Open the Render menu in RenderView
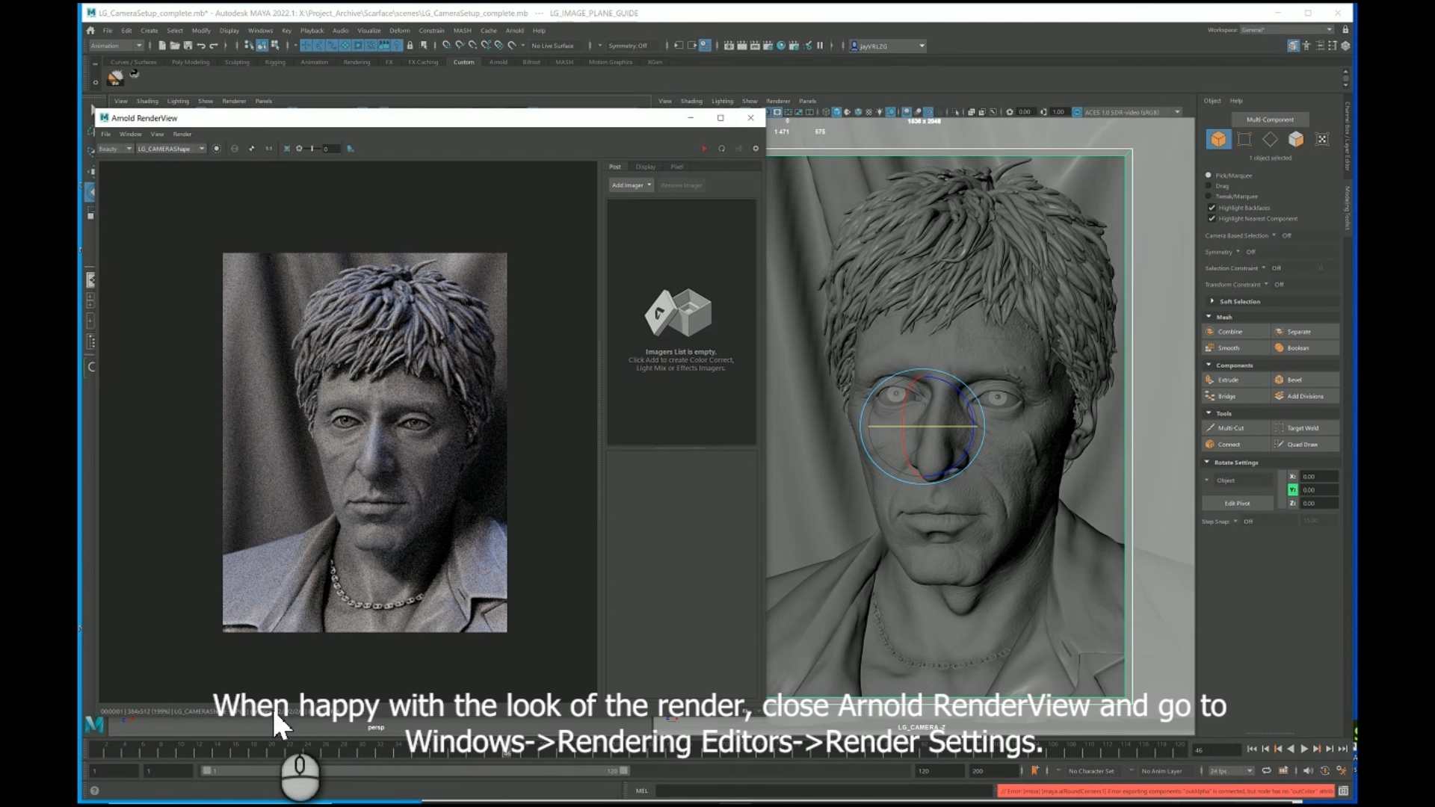Viewport: 1435px width, 807px height. tap(182, 134)
